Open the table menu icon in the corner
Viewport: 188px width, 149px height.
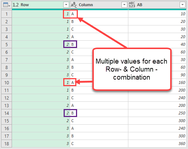click(x=7, y=5)
